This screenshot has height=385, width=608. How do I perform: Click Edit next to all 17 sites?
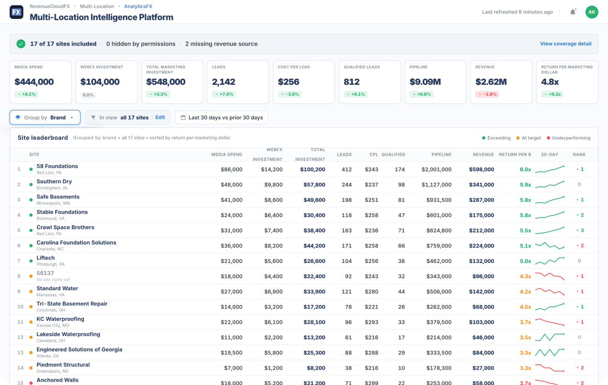pos(160,117)
